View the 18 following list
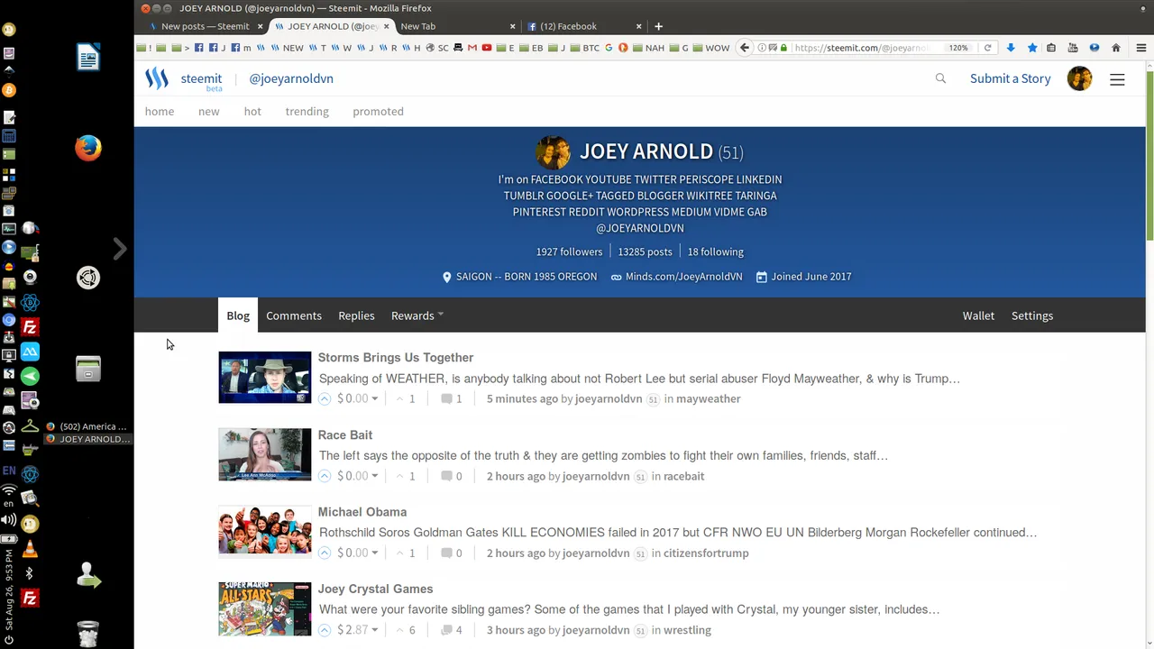 pyautogui.click(x=716, y=251)
